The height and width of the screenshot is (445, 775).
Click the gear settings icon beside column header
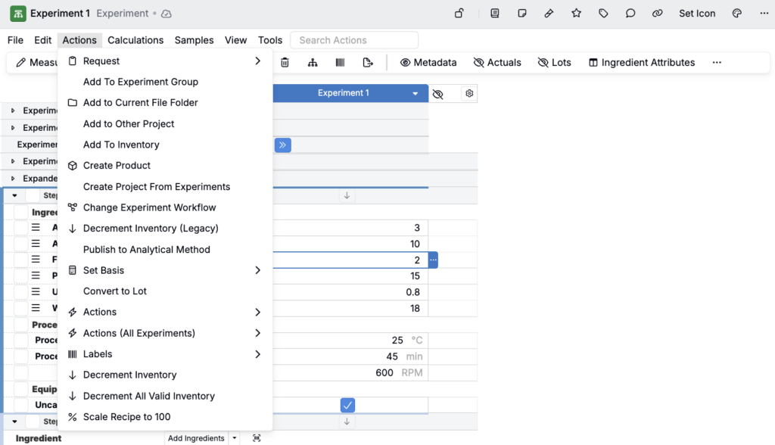coord(469,93)
